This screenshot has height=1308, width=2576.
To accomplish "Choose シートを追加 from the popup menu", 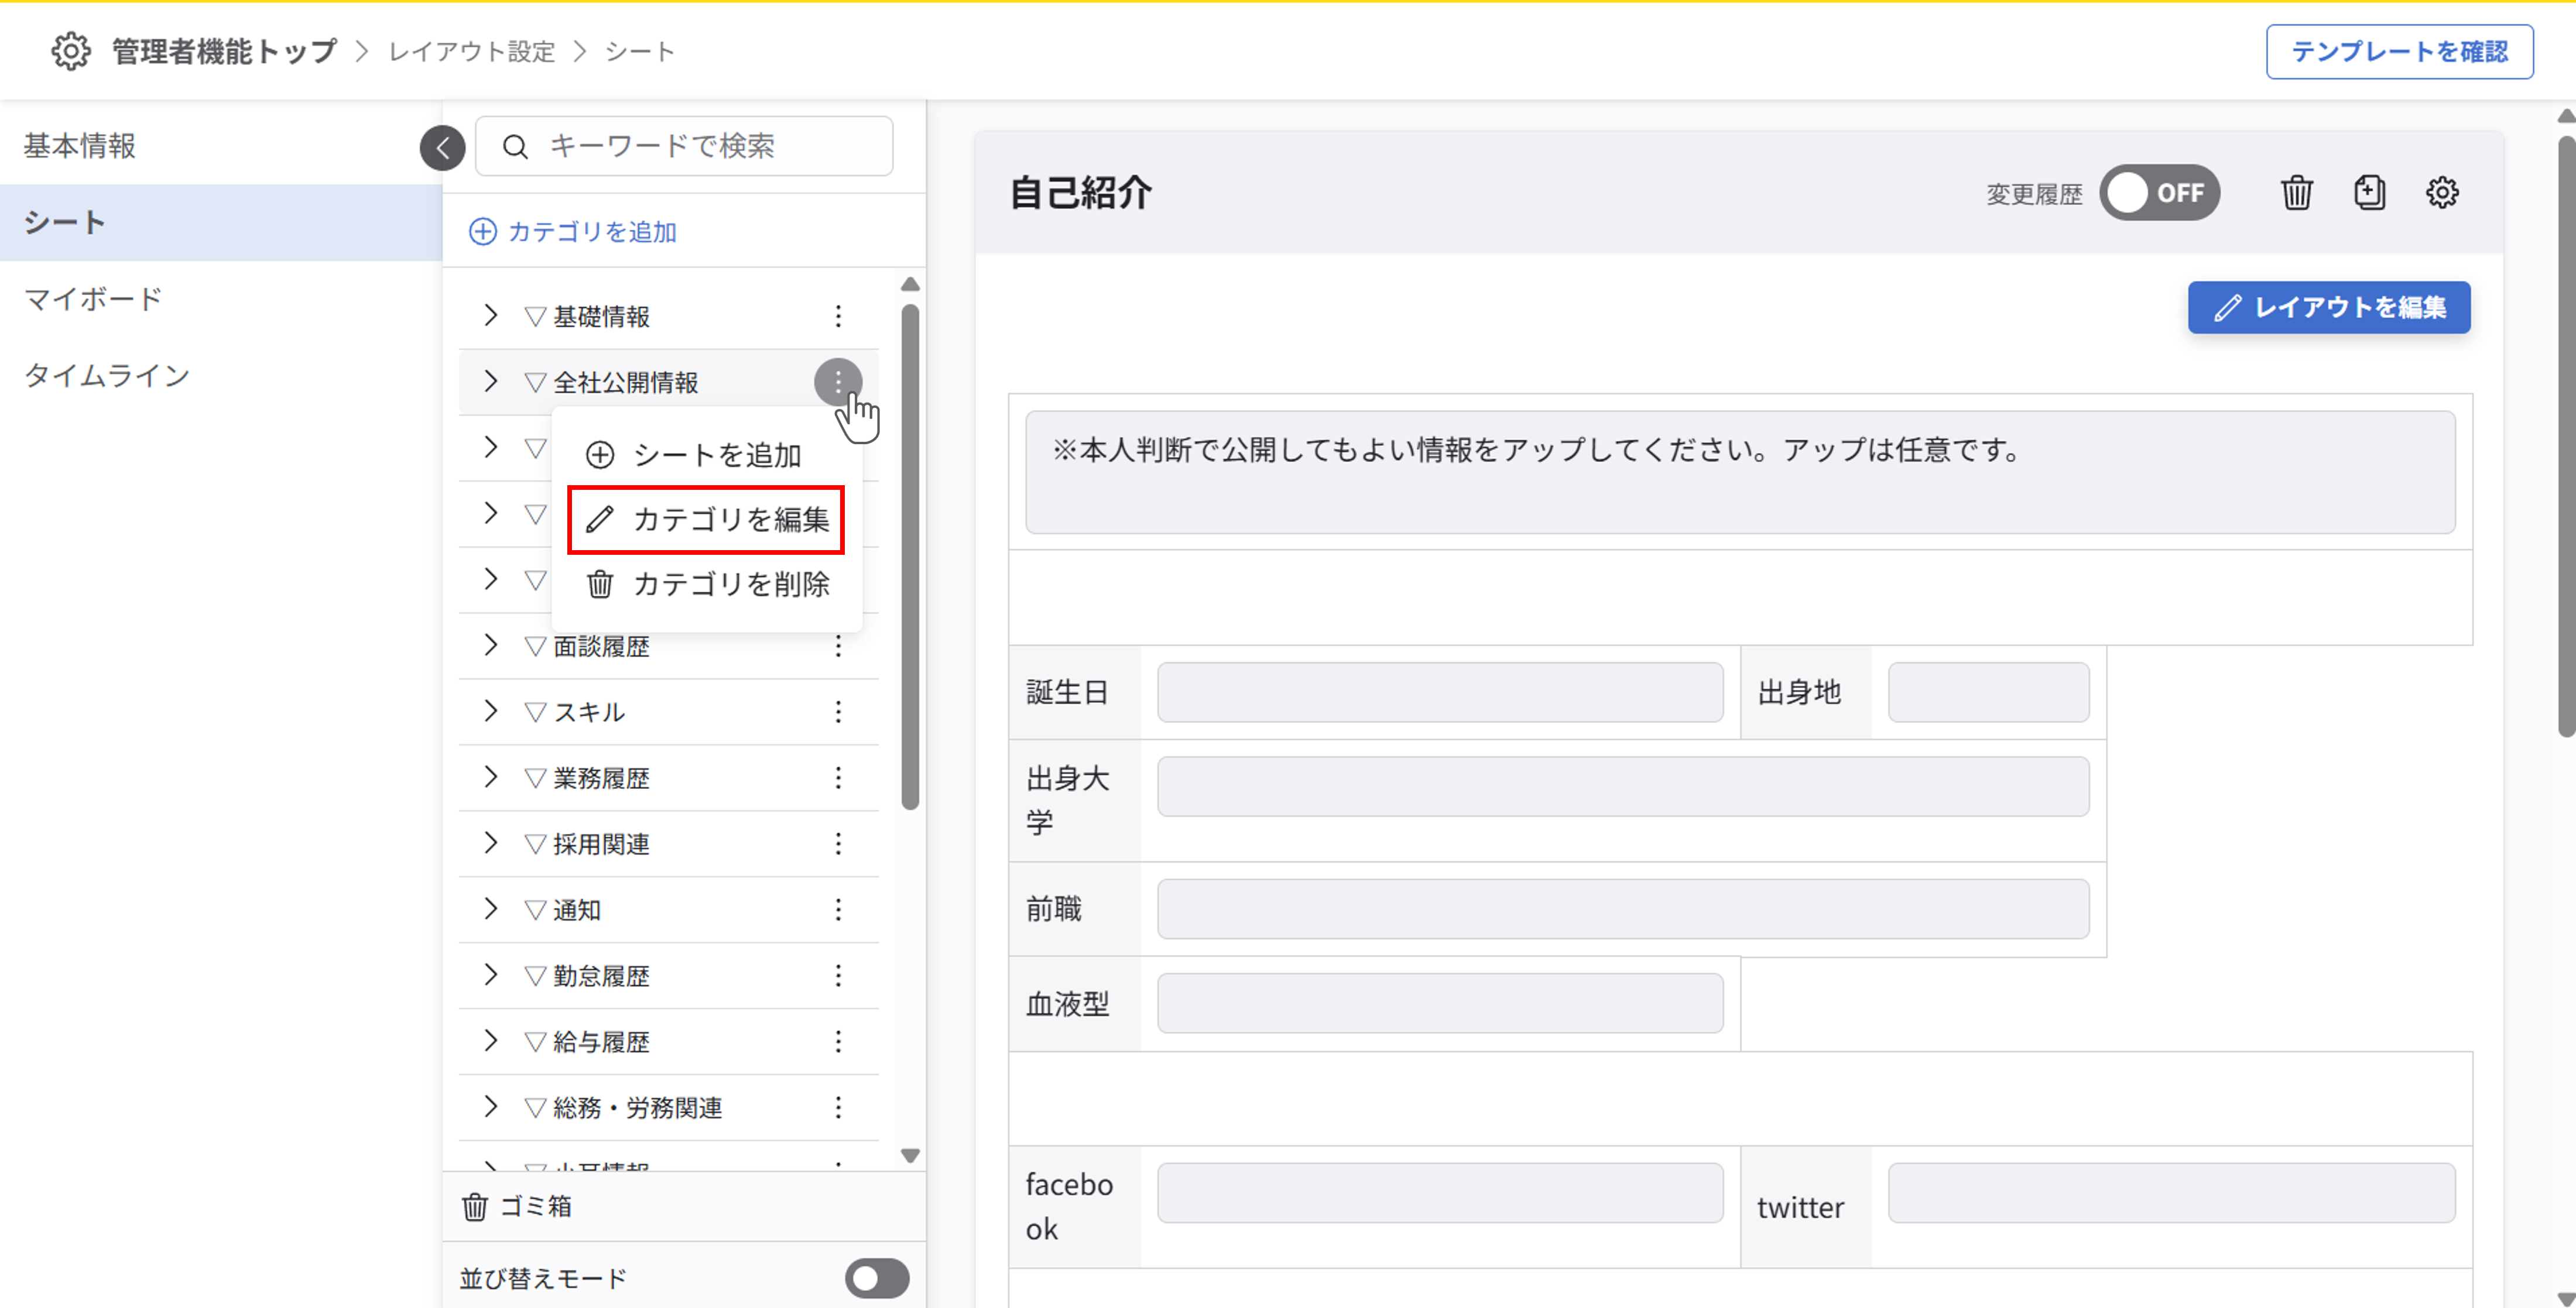I will [706, 455].
